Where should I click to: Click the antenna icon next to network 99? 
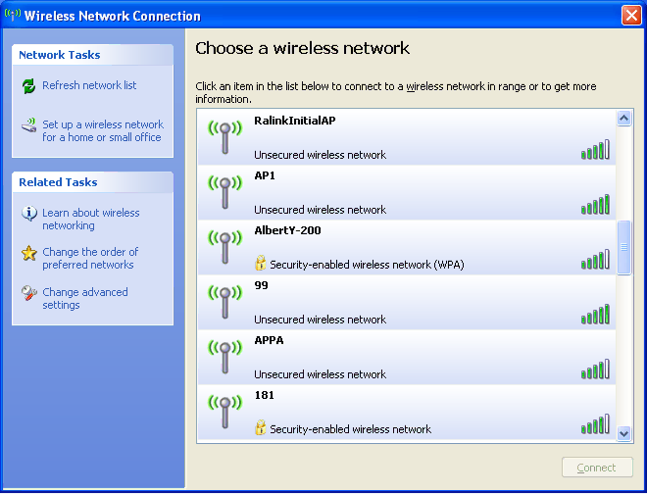(x=224, y=302)
